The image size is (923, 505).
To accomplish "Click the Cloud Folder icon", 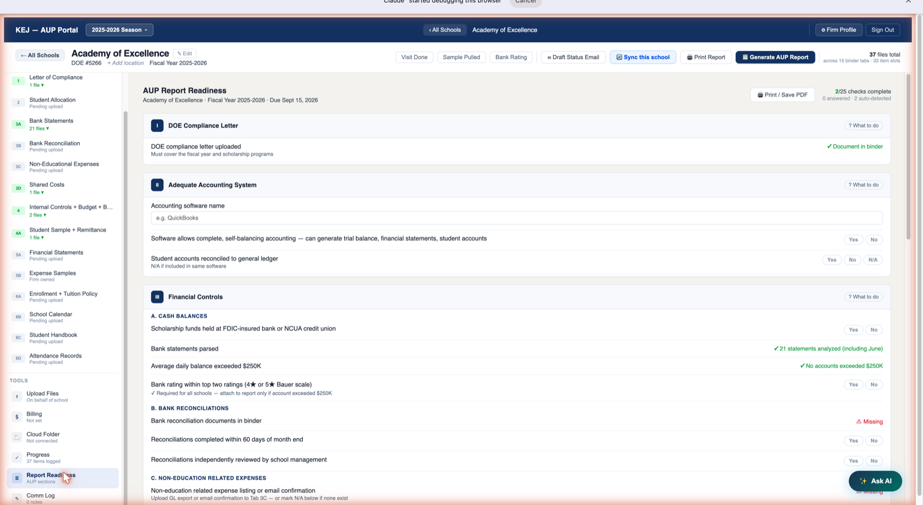I will tap(17, 437).
